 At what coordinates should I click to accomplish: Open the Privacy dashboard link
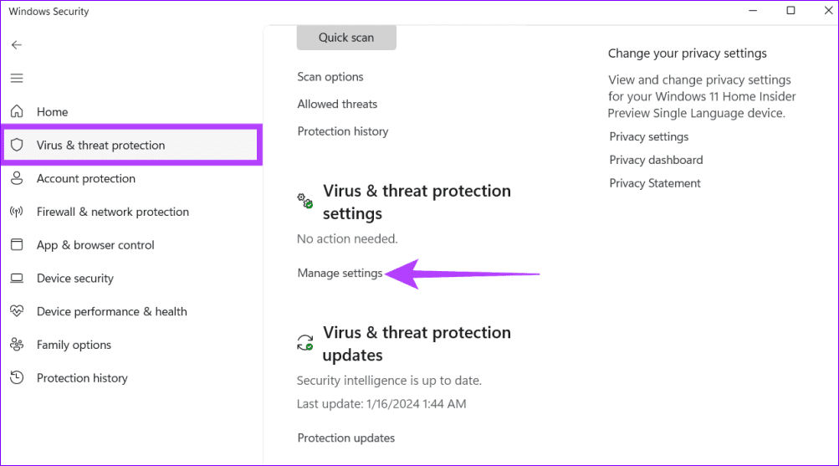[656, 160]
